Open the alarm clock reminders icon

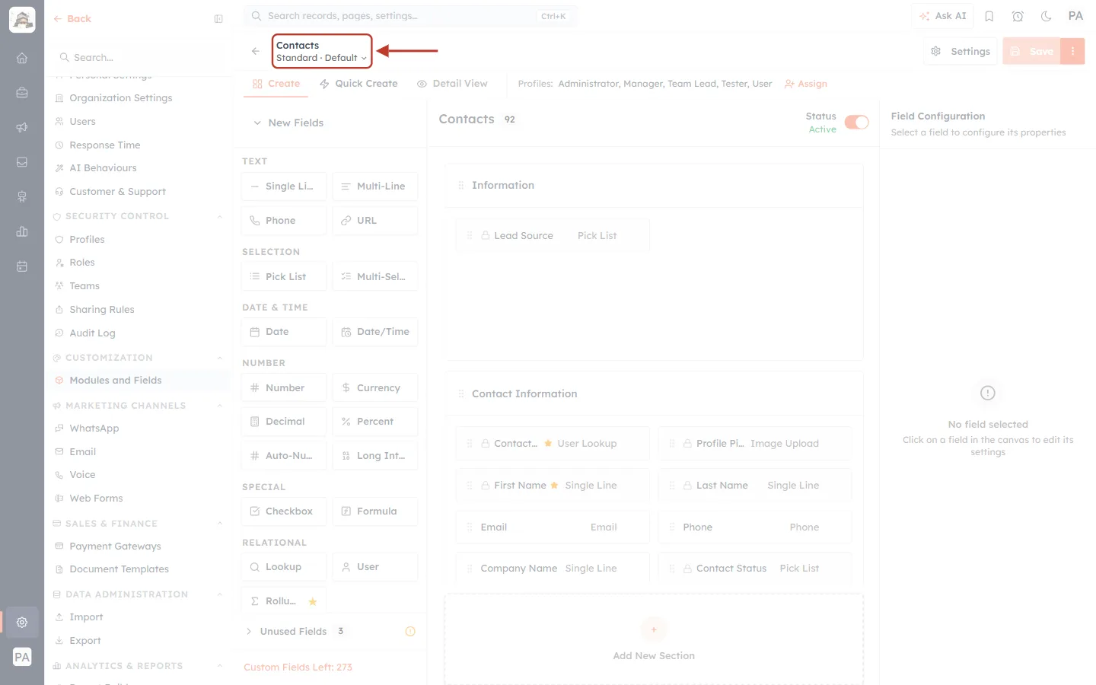pyautogui.click(x=1018, y=16)
